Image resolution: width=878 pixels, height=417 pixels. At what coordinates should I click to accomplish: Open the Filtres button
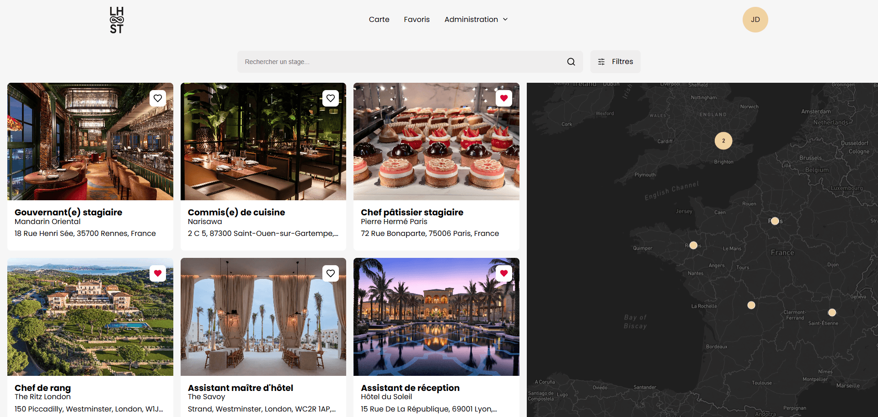click(615, 62)
